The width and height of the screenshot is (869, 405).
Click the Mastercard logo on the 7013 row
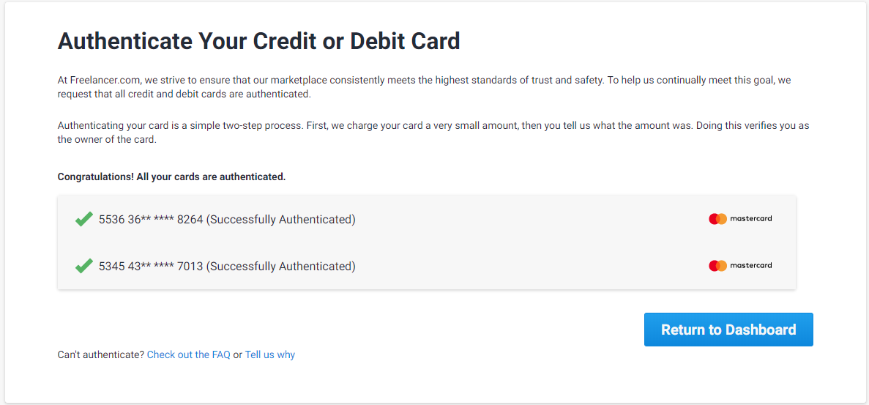[x=739, y=266]
